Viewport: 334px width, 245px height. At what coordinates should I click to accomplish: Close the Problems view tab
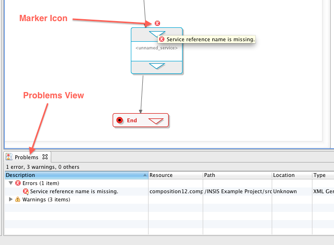[45, 157]
